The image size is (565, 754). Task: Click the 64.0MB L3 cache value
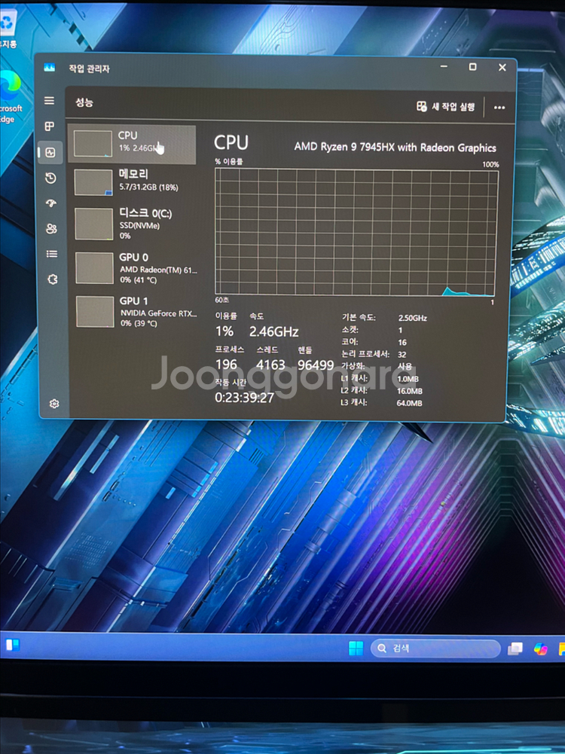click(409, 403)
